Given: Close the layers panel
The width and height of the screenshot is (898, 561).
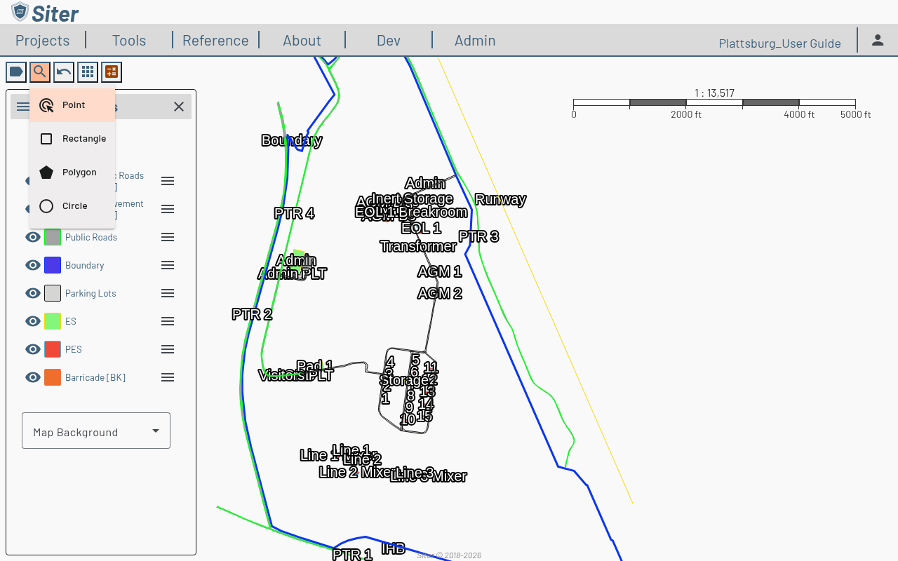Looking at the screenshot, I should point(179,107).
